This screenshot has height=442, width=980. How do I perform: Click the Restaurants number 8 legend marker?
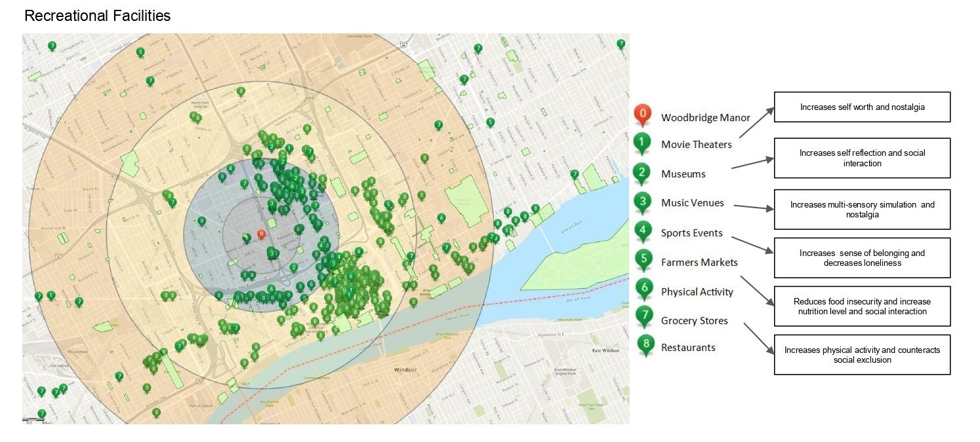pos(647,345)
